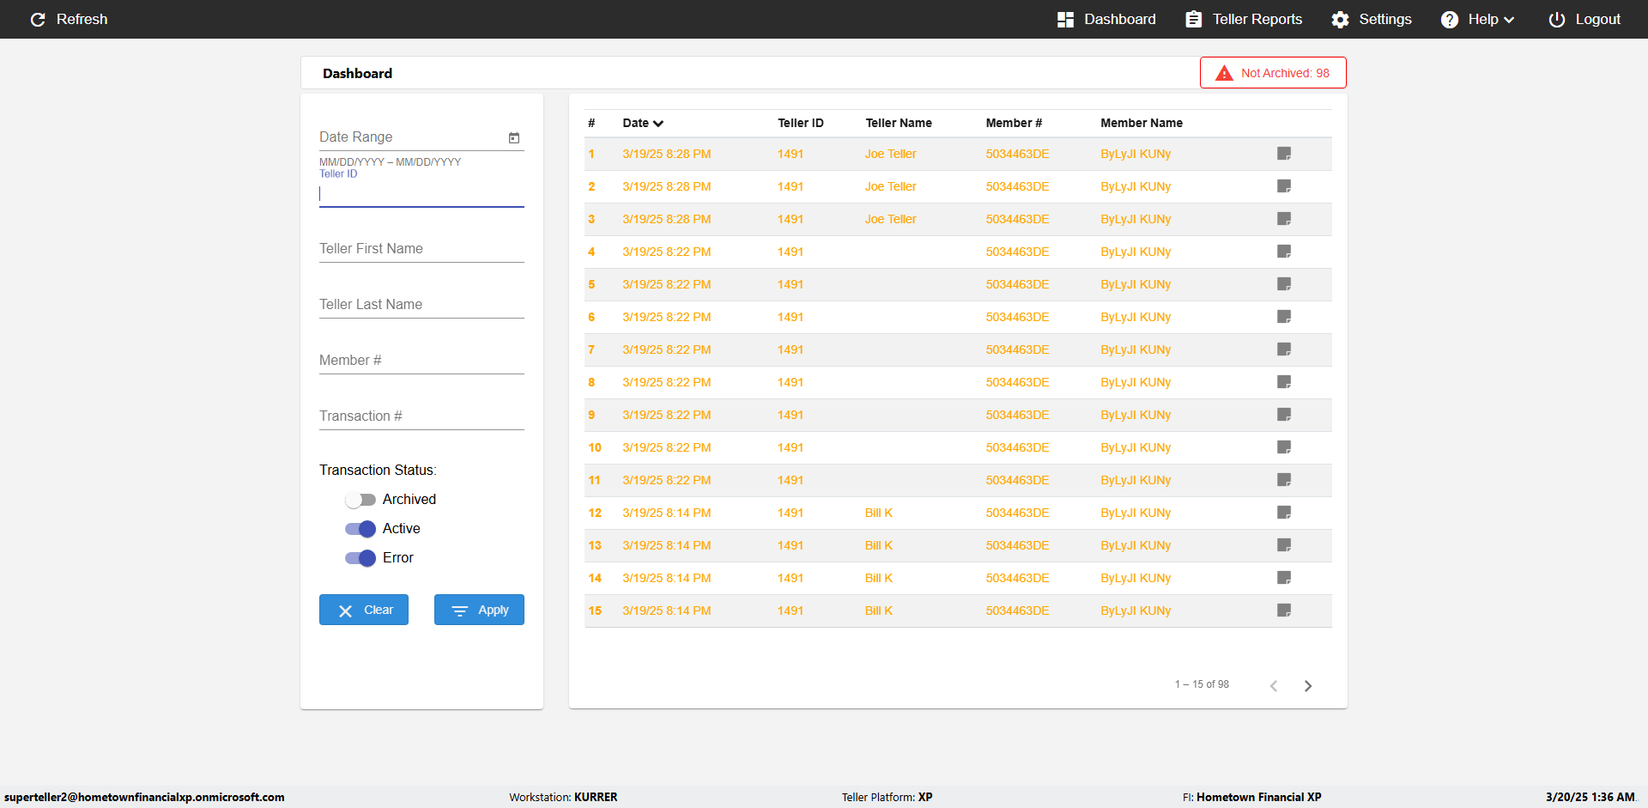Click the Not Archived warning triangle icon
Image resolution: width=1648 pixels, height=808 pixels.
click(x=1224, y=73)
